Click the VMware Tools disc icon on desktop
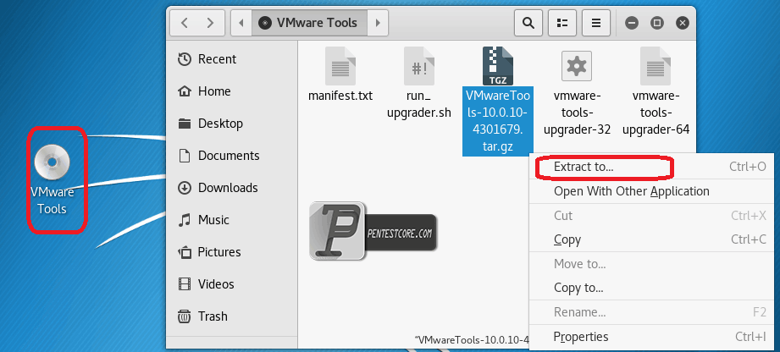This screenshot has width=780, height=352. [x=53, y=162]
